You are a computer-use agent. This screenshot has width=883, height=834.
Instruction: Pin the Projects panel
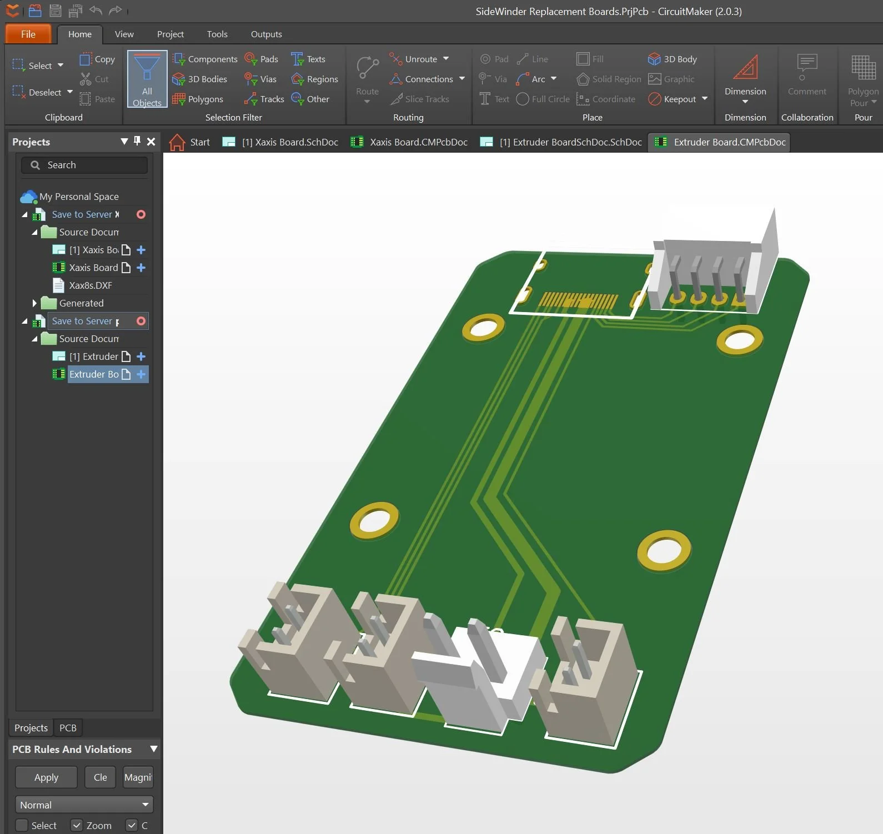137,141
